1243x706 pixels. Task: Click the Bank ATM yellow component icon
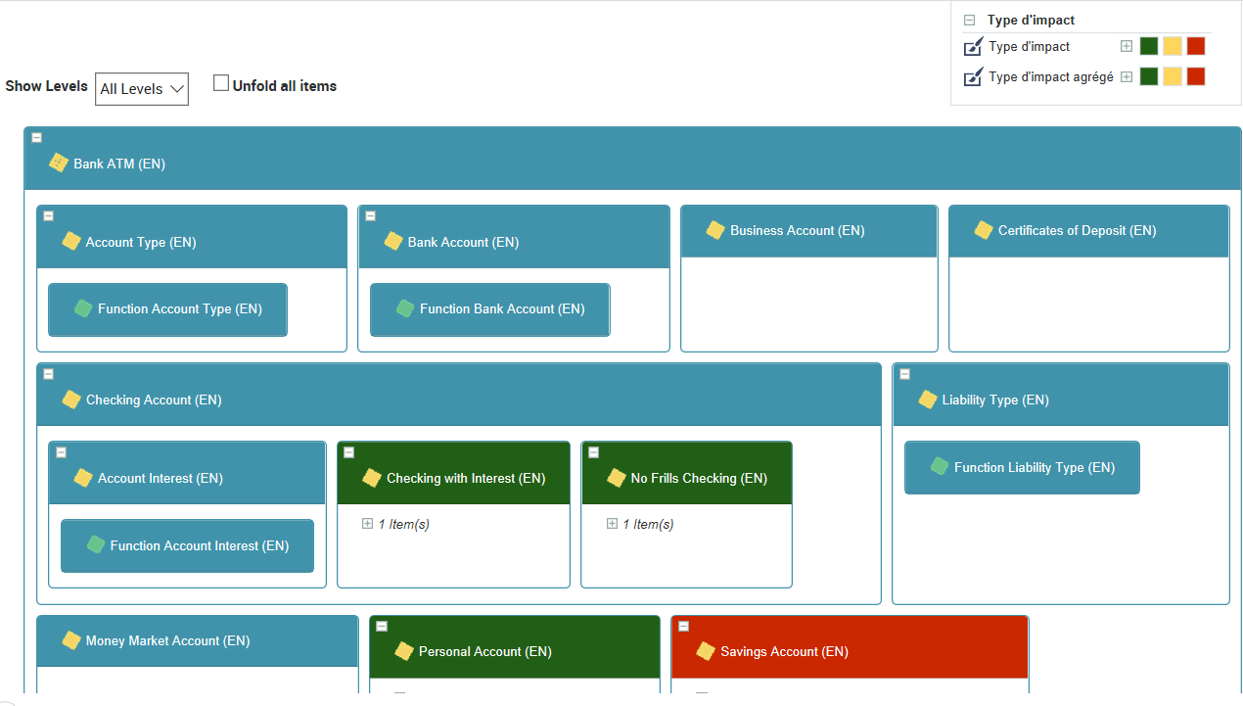59,163
